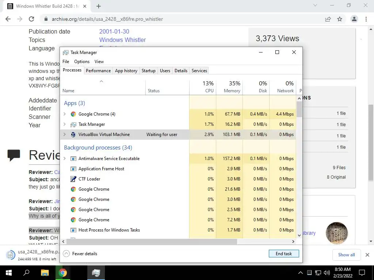Viewport: 374px width, 280px height.
Task: Show all downloads in Chrome
Action: 346,255
